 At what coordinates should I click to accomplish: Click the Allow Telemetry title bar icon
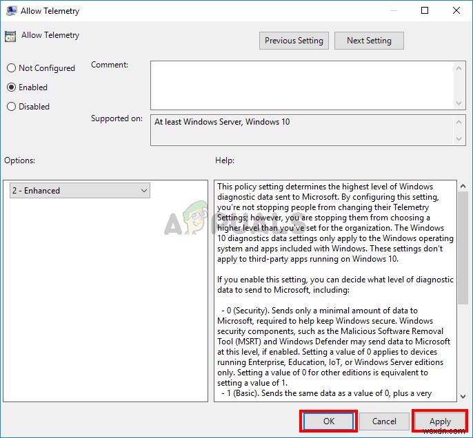tap(12, 11)
